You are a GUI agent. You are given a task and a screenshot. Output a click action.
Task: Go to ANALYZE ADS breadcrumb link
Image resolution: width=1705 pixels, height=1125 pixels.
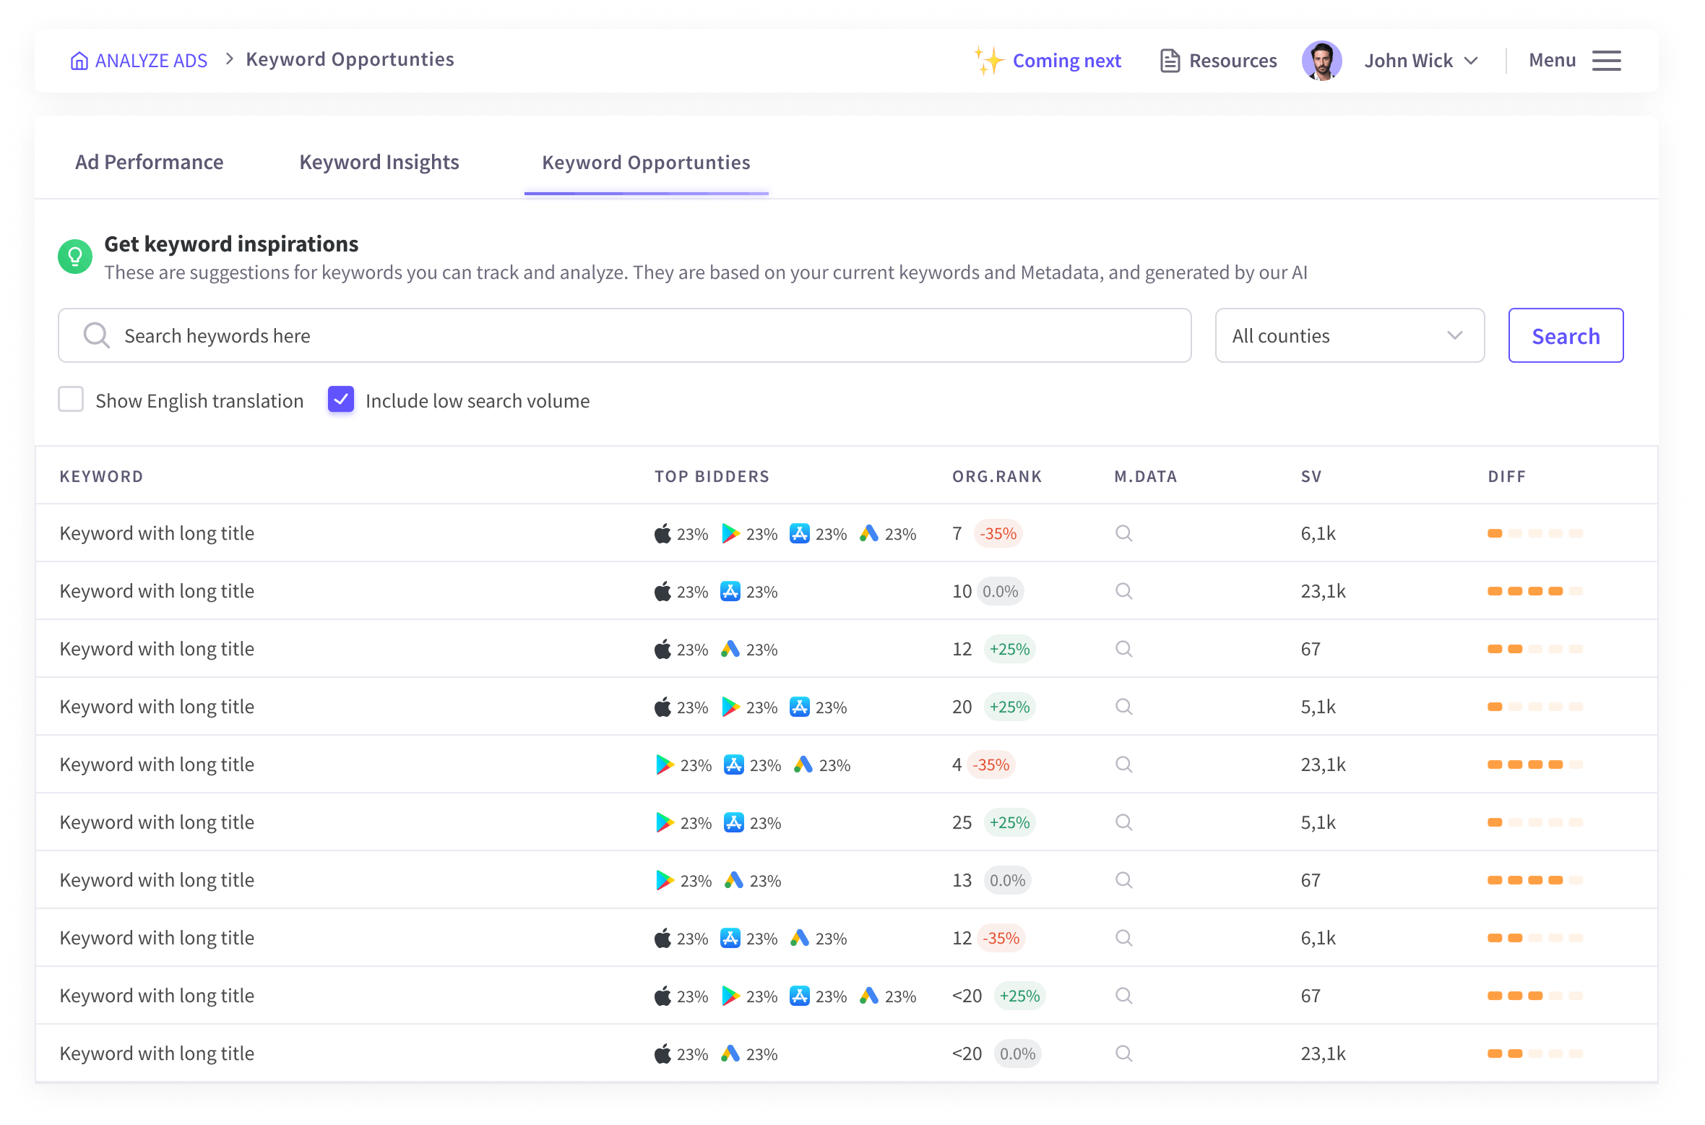click(152, 61)
